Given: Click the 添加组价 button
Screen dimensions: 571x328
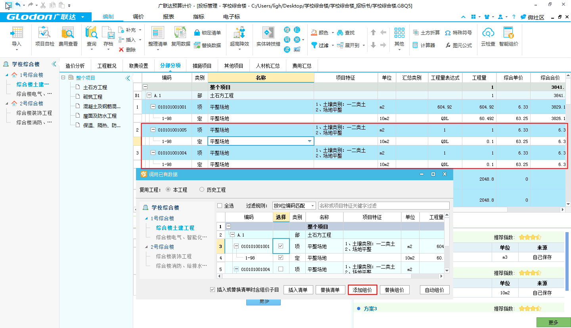Looking at the screenshot, I should [362, 290].
